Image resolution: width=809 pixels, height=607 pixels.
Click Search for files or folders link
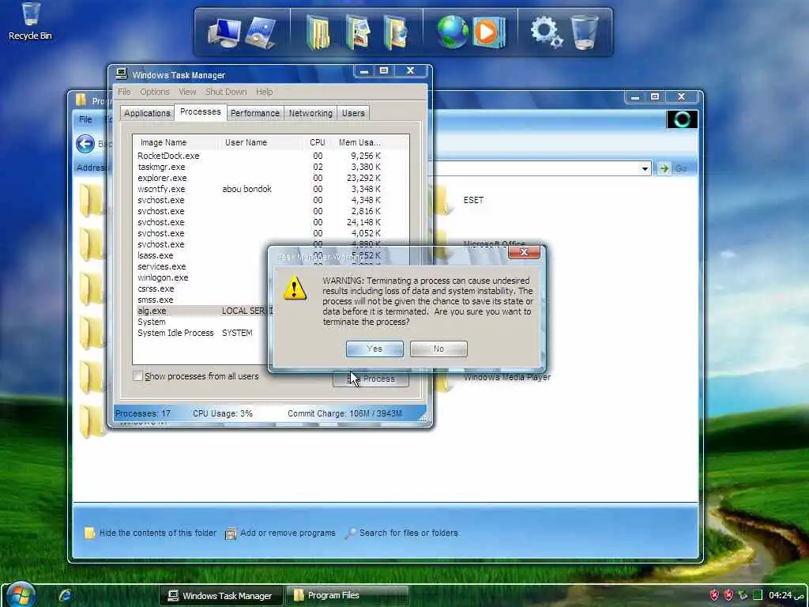click(408, 533)
